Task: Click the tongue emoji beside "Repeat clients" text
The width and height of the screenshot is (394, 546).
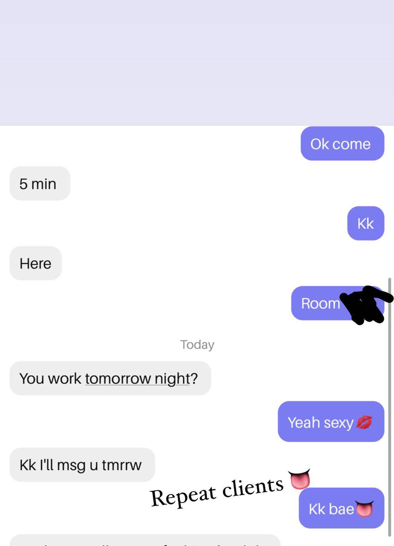Action: [299, 479]
